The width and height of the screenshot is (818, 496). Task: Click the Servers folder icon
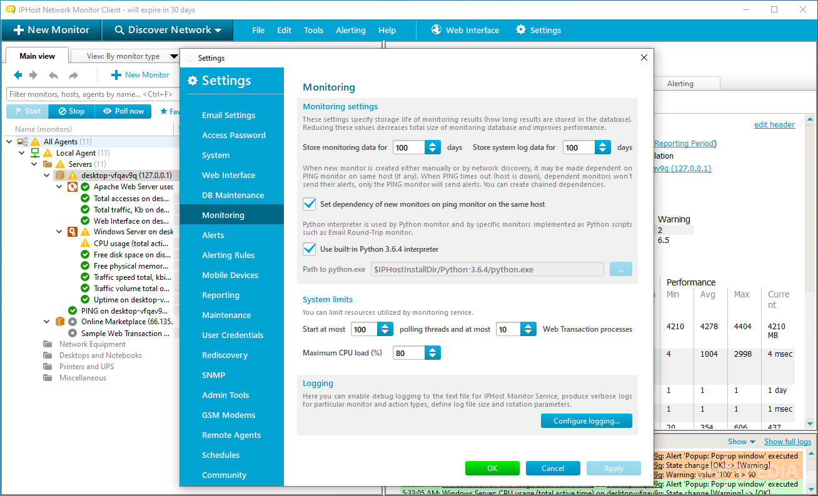48,164
